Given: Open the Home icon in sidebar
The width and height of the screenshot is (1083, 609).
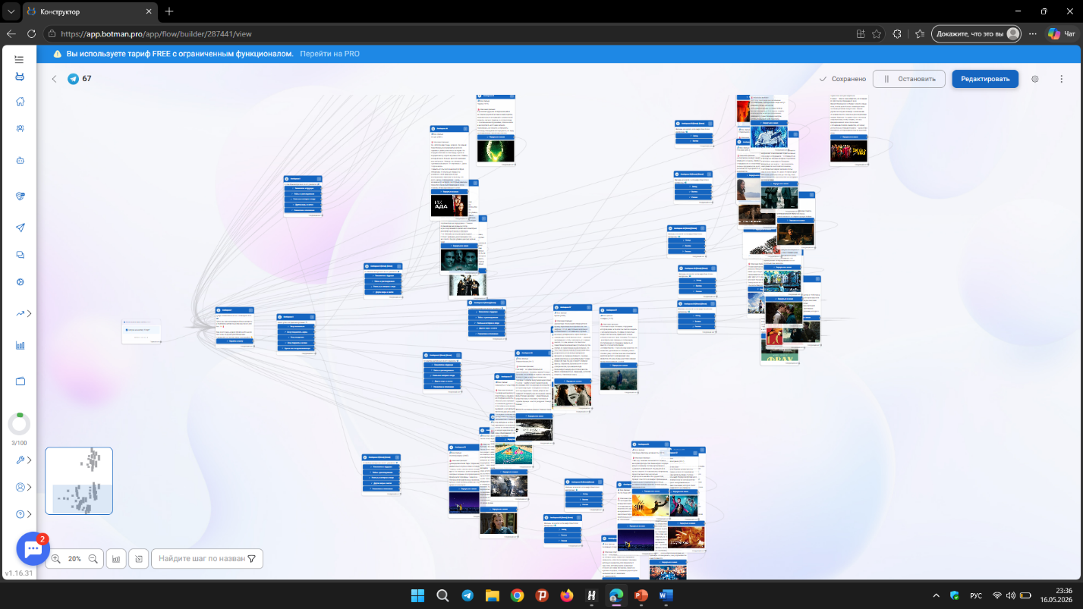Looking at the screenshot, I should [20, 102].
